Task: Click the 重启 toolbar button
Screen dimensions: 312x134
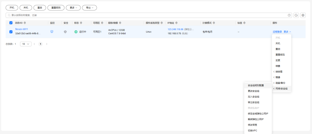Action: coord(40,8)
